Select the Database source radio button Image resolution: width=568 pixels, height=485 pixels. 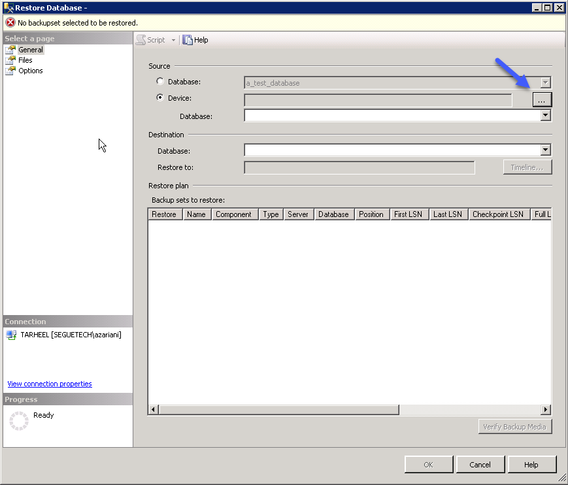(x=160, y=82)
